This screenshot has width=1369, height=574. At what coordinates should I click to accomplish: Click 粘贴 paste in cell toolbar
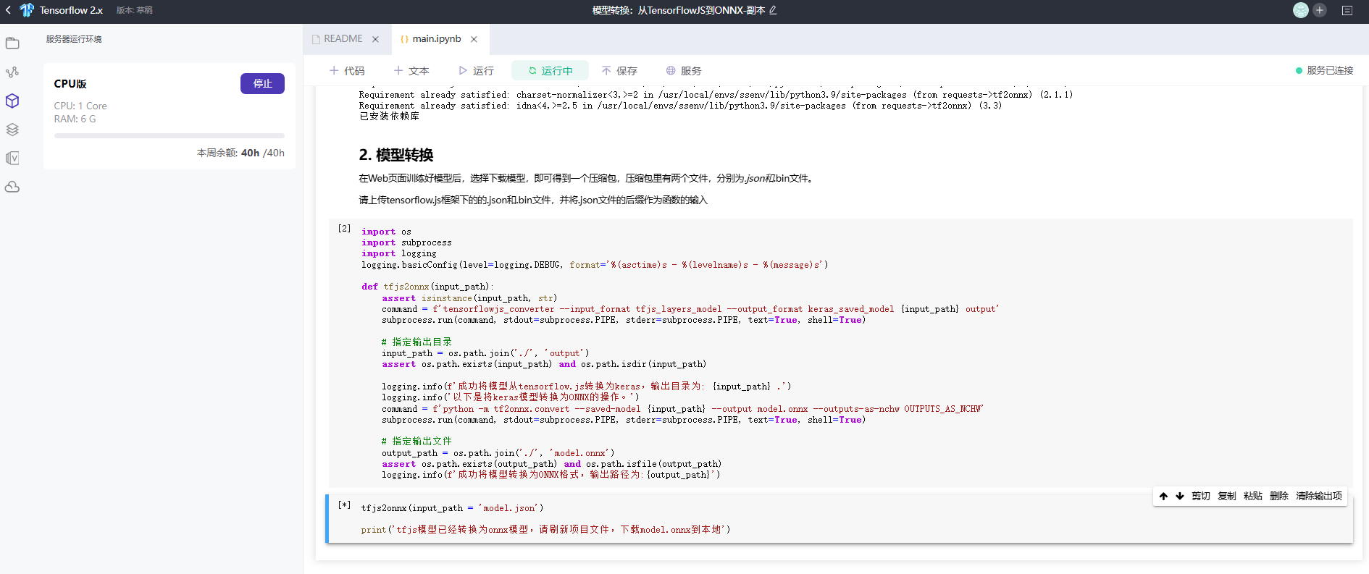1253,496
